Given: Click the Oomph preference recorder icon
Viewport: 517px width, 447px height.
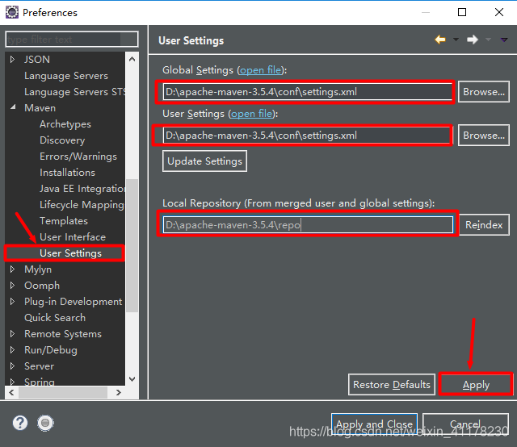Looking at the screenshot, I should (x=45, y=423).
